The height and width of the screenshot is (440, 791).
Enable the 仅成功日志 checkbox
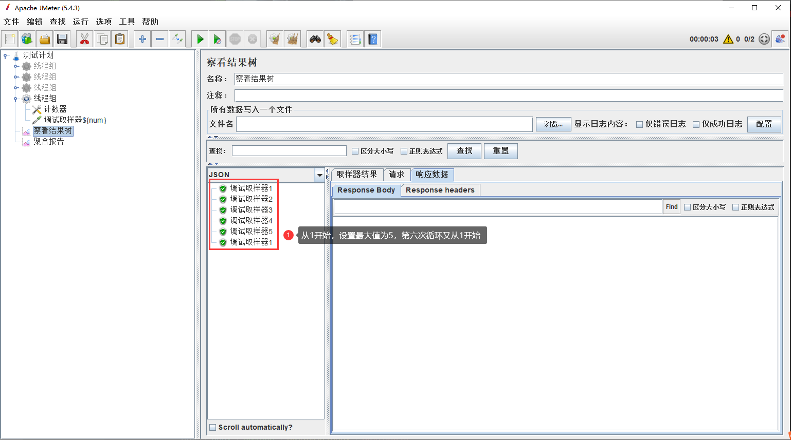(x=696, y=124)
